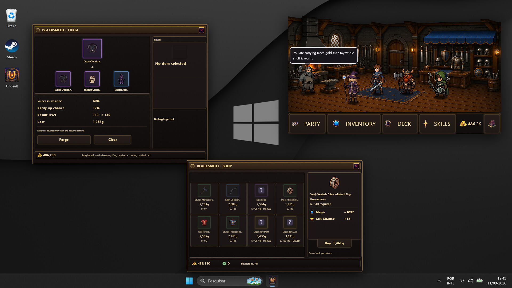Click the town house icon button
This screenshot has height=288, width=512.
(x=492, y=124)
